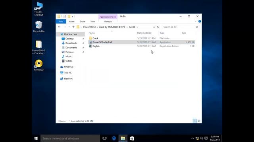The width and height of the screenshot is (254, 142).
Task: Open Network in the navigation pane
Action: tap(68, 79)
